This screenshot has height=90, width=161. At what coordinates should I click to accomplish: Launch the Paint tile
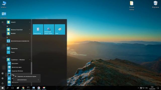(60, 29)
